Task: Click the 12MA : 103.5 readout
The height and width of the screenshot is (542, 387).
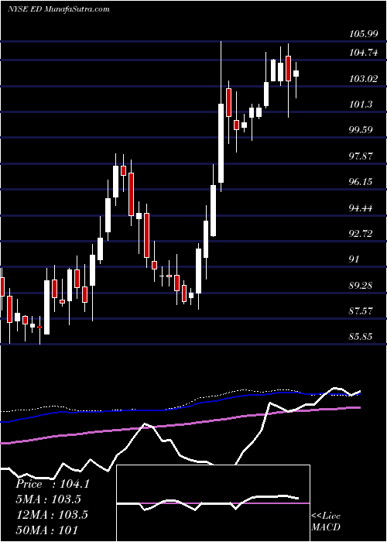Action: (52, 514)
